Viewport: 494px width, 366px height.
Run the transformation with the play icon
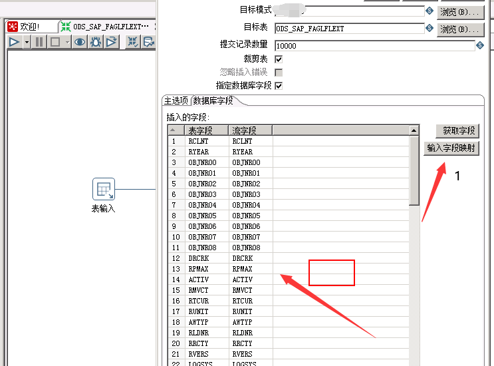click(14, 42)
